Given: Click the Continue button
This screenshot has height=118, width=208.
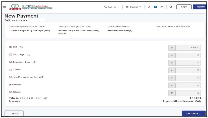Looking at the screenshot, I should click(193, 114).
